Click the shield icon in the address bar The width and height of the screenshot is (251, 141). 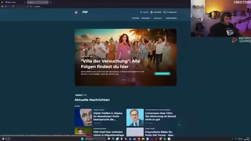tap(28, 6)
